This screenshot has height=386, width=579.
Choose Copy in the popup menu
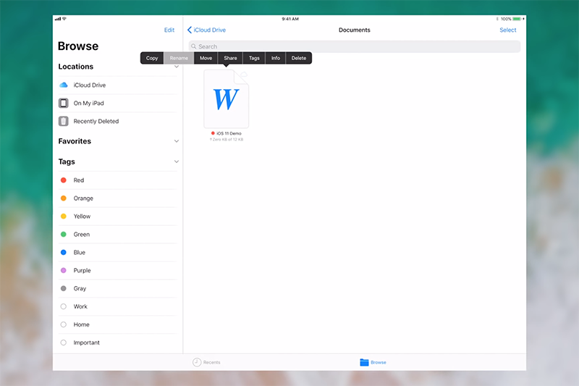coord(152,58)
